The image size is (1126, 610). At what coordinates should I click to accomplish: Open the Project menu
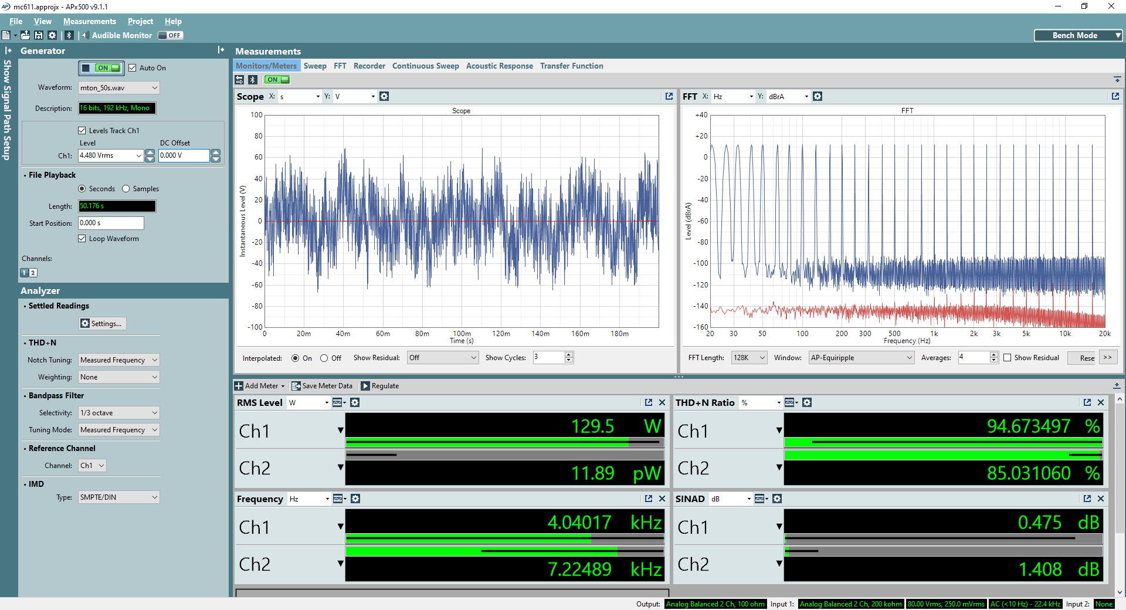coord(140,21)
